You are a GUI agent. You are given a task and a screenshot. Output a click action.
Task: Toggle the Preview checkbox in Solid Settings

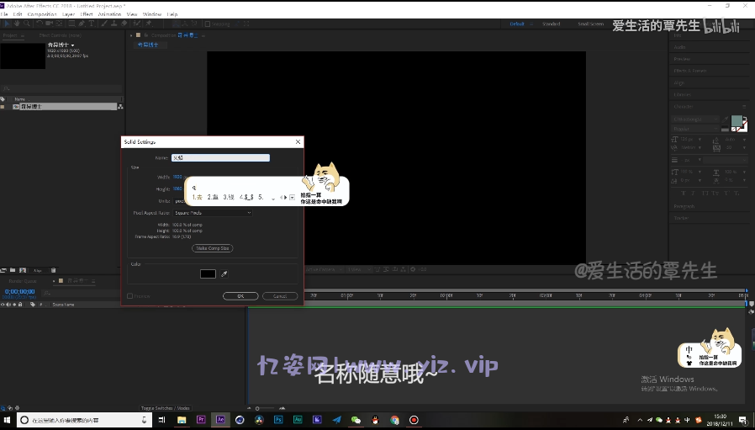pyautogui.click(x=130, y=296)
